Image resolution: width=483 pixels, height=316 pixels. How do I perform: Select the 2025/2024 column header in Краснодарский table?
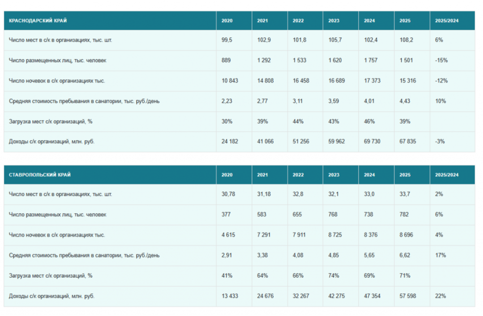pyautogui.click(x=447, y=21)
